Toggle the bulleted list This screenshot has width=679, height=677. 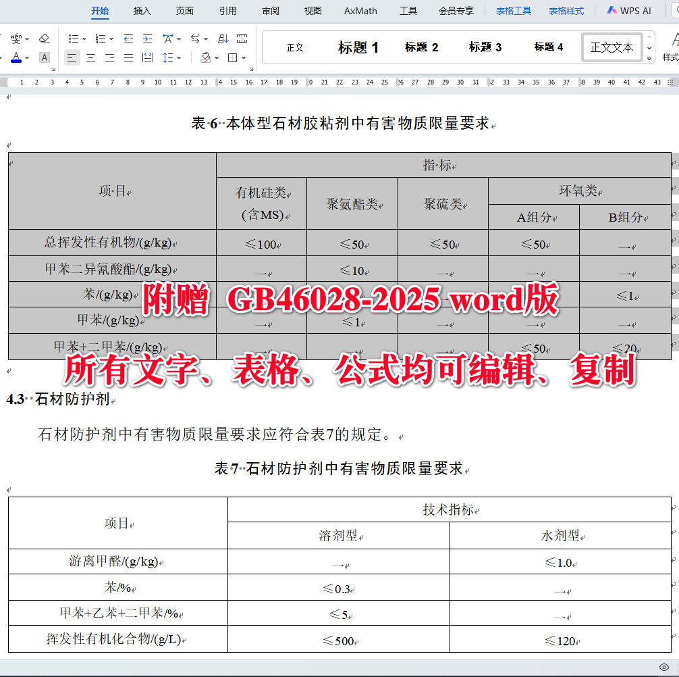[x=74, y=39]
